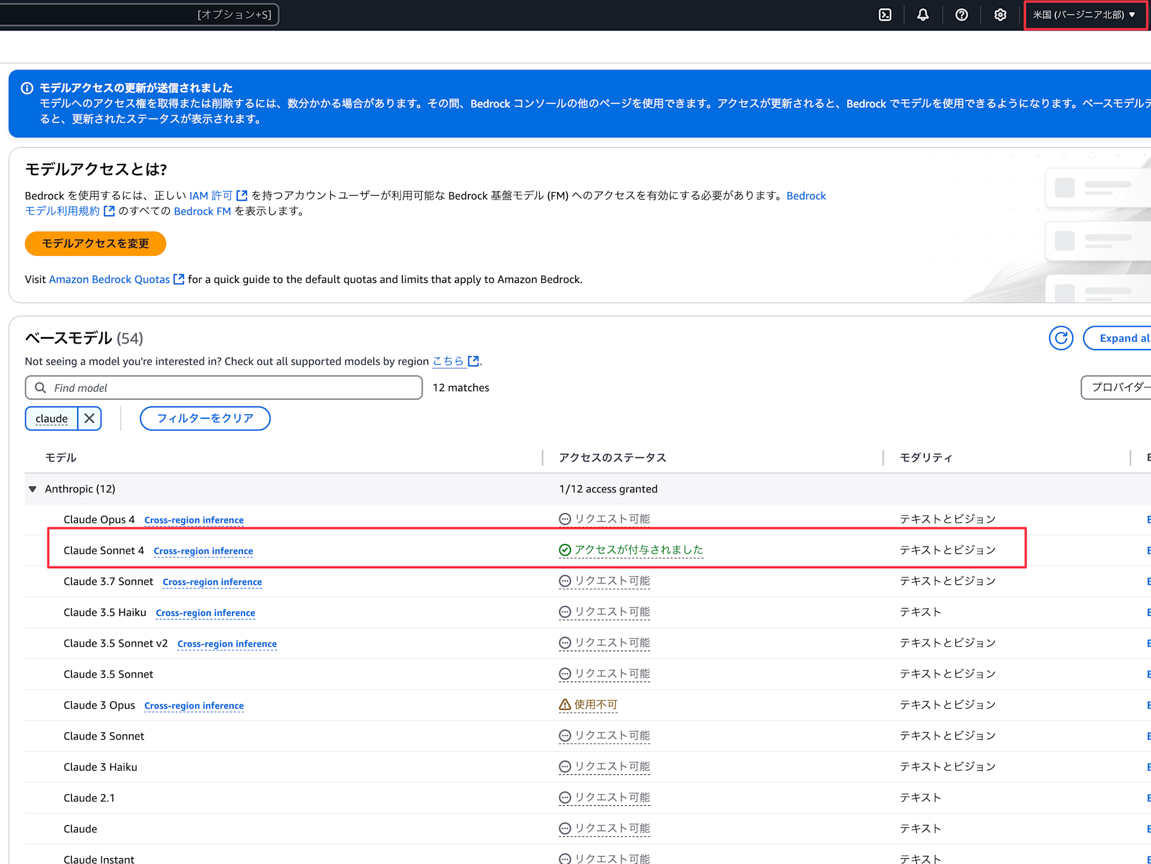This screenshot has width=1151, height=864.
Task: Click リクエスト可能 status for the plain Claude row
Action: [x=604, y=828]
